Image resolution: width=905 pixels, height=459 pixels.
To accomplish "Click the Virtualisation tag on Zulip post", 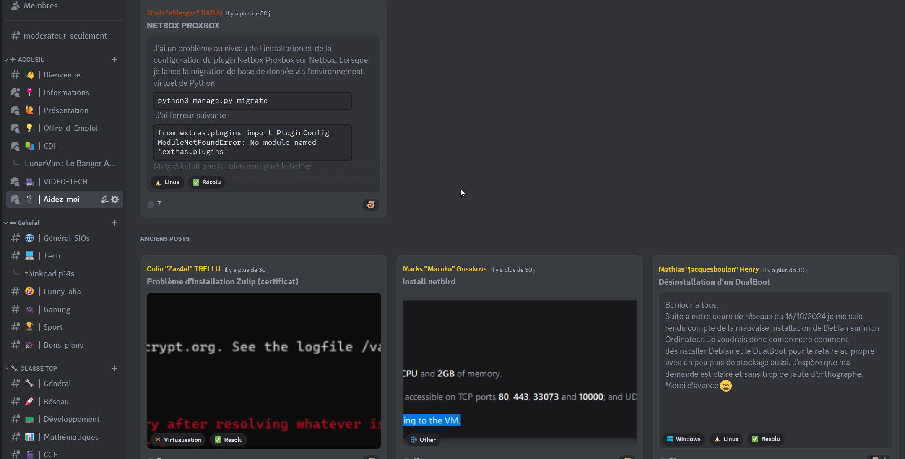I will coord(178,440).
